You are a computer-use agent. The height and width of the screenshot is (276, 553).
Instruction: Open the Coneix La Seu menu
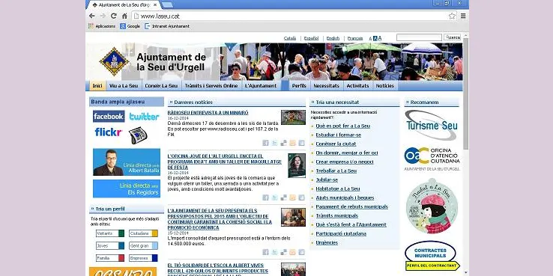161,86
